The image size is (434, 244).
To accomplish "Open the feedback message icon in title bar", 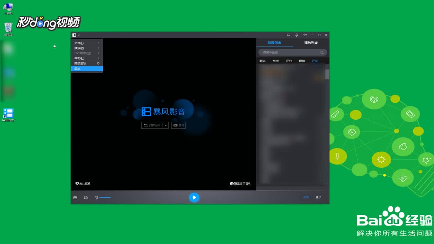I will pyautogui.click(x=289, y=35).
